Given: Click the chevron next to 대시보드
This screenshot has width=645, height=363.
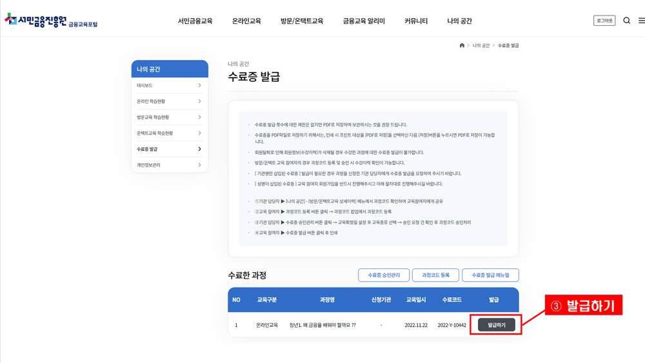Looking at the screenshot, I should (199, 86).
